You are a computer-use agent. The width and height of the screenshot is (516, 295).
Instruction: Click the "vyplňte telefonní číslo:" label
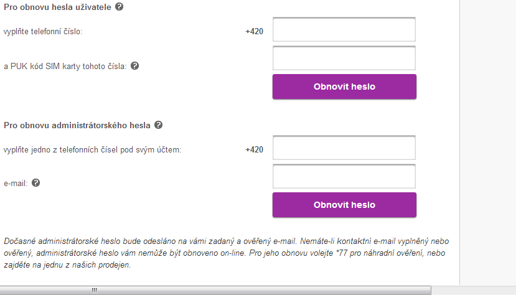pos(43,31)
